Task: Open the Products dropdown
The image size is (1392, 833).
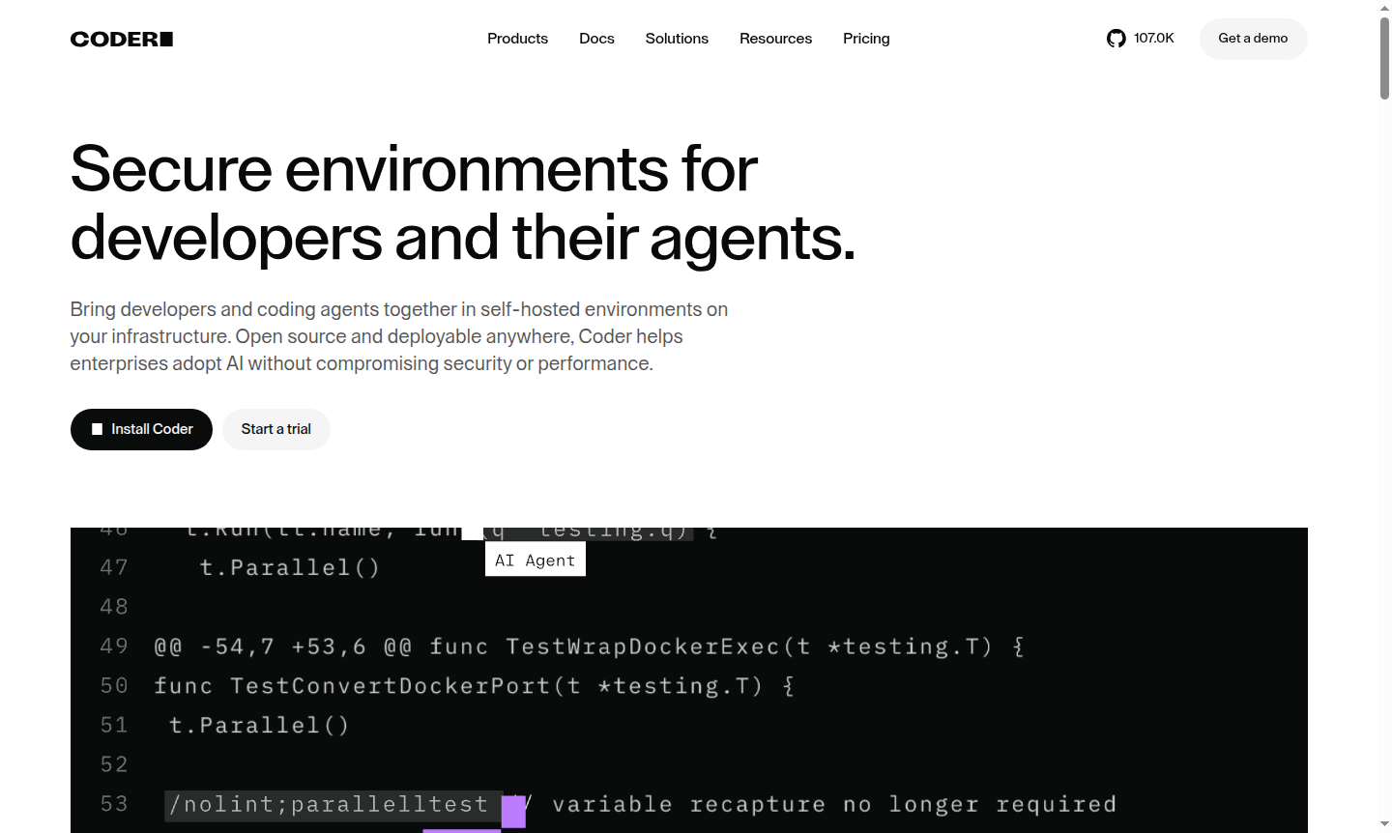Action: click(x=517, y=39)
